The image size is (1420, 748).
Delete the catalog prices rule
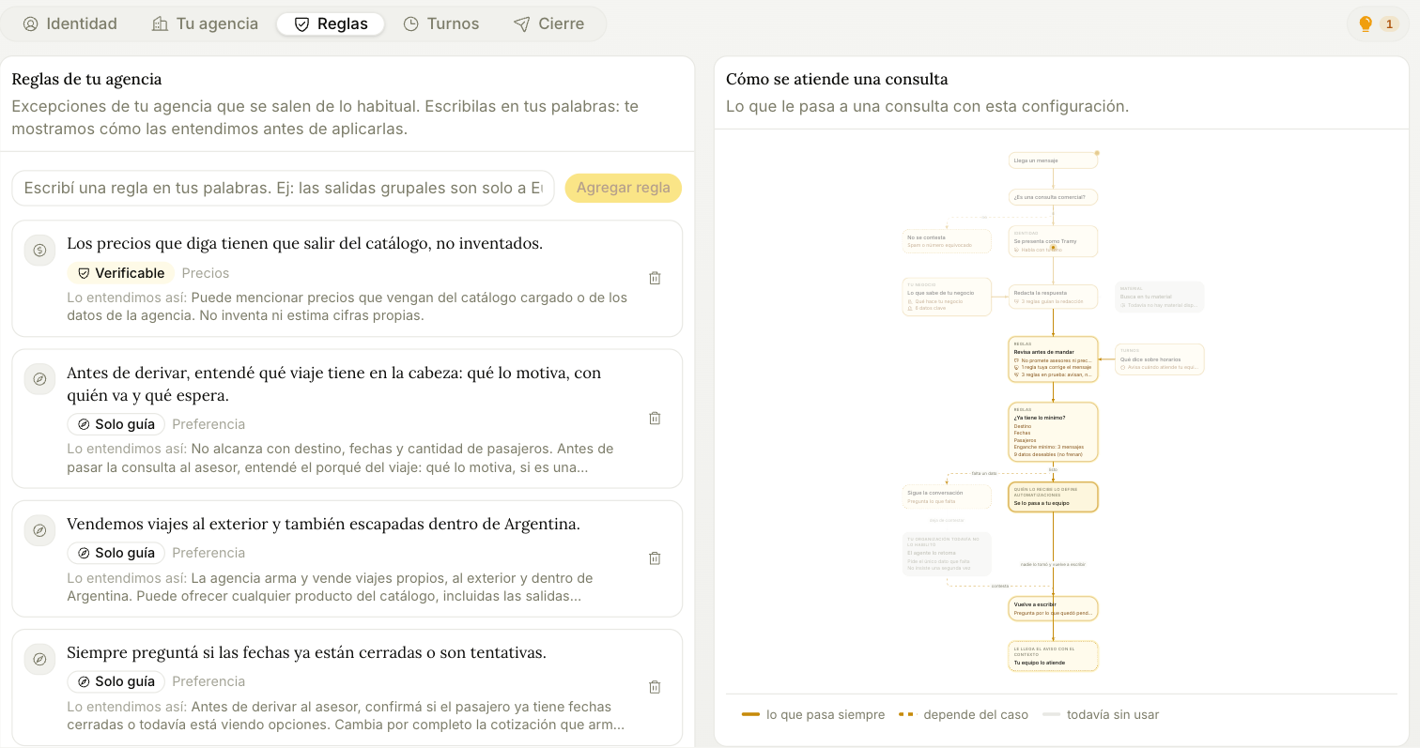656,278
